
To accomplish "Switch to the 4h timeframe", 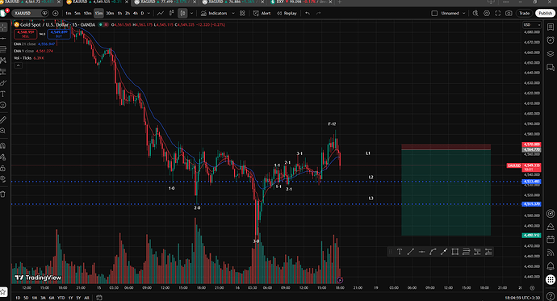I will [x=135, y=13].
